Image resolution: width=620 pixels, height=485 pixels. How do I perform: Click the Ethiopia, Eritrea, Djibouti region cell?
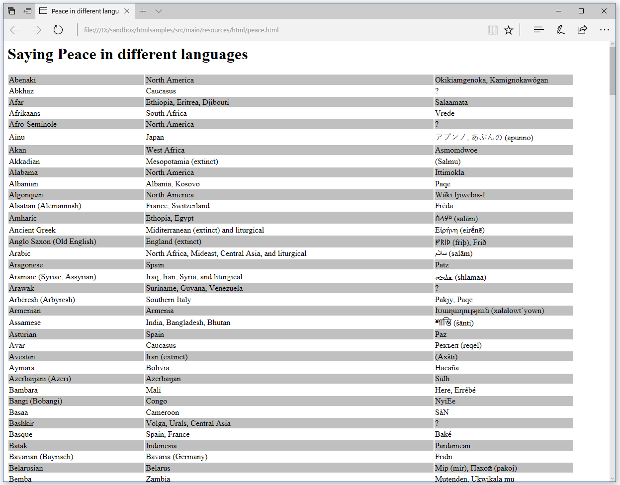coord(289,102)
